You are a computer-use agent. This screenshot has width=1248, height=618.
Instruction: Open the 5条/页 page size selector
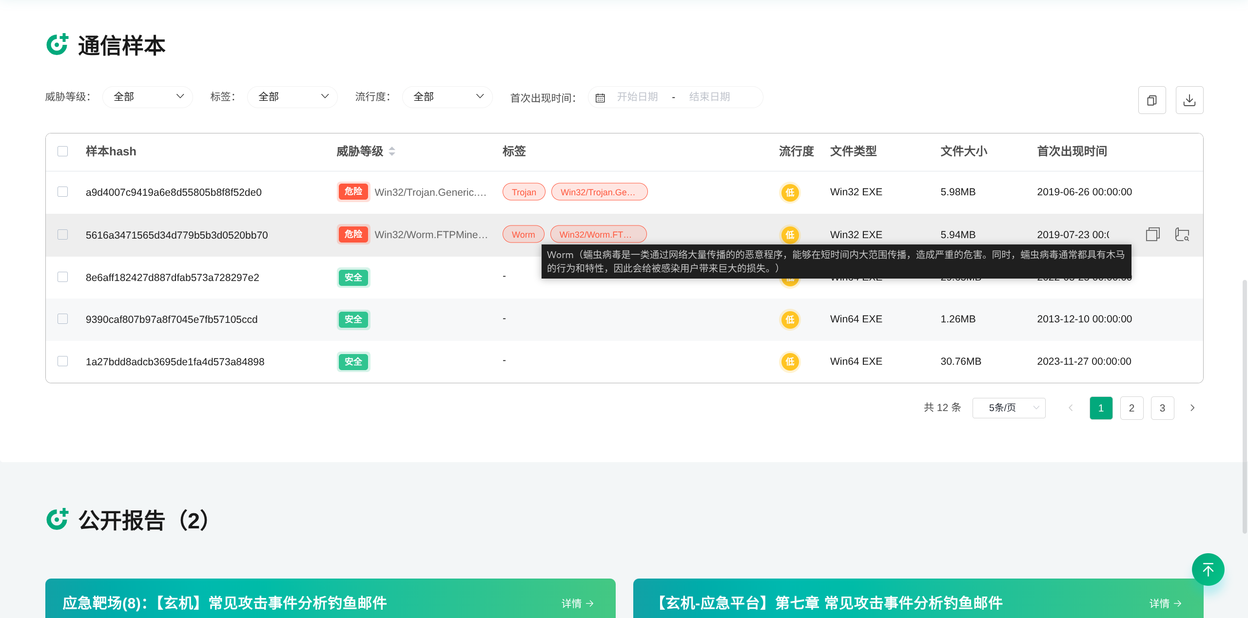(x=1009, y=408)
